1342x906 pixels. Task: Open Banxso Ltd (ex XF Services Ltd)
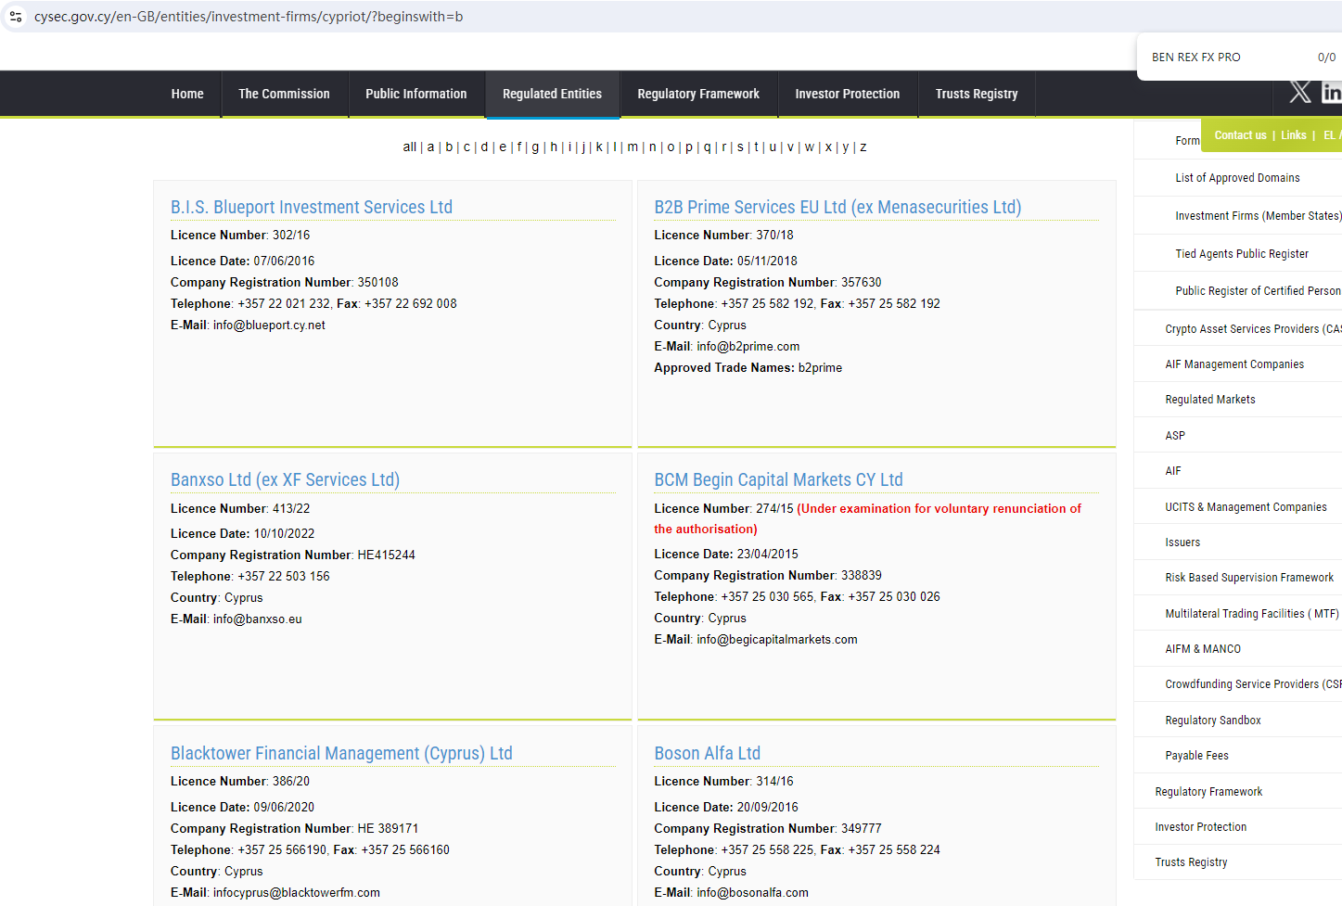pyautogui.click(x=285, y=479)
